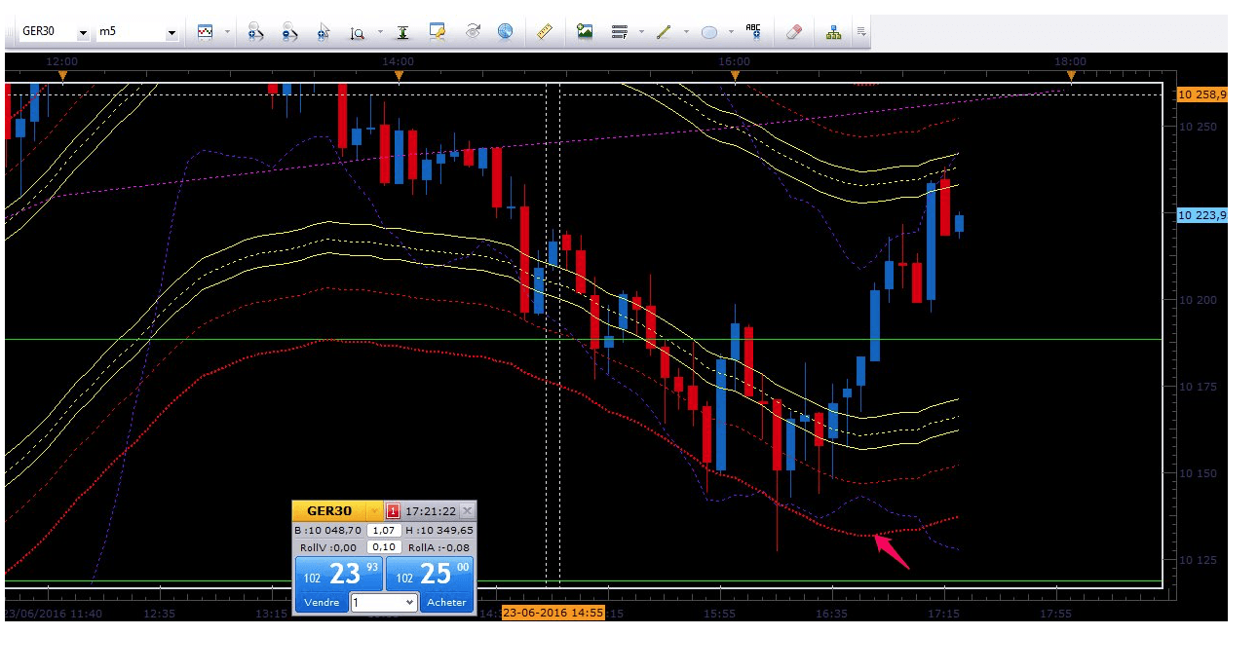Click the 23-06-2016 14:55 date label
1258x672 pixels.
point(553,614)
